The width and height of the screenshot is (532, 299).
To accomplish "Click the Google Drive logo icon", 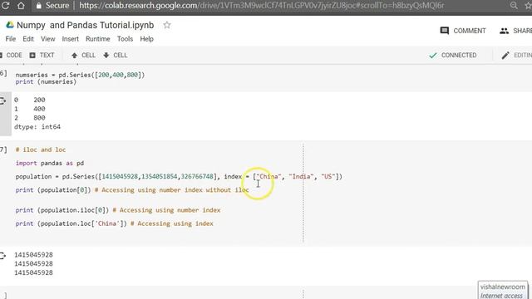I will tap(10, 25).
